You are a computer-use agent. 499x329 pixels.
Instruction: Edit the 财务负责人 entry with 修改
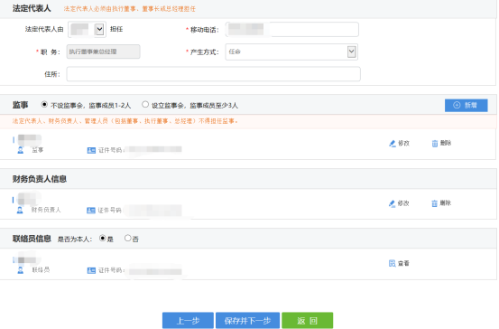(x=399, y=203)
